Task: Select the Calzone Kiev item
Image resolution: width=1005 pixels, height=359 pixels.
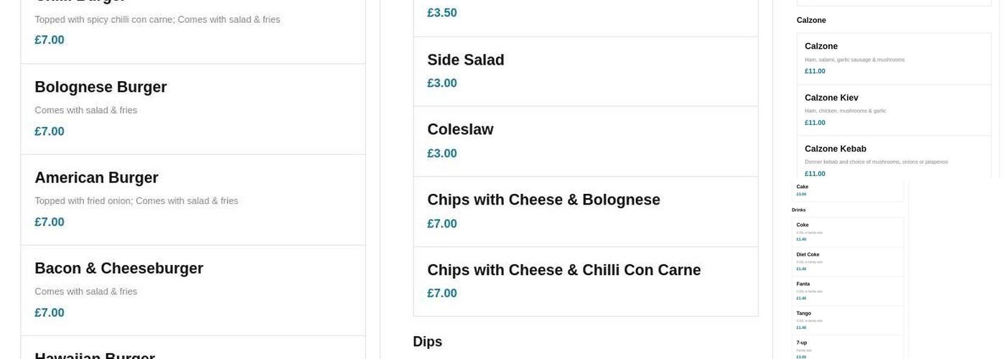Action: click(831, 98)
